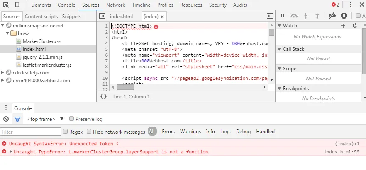The width and height of the screenshot is (366, 170).
Task: Collapse the Watch section
Action: click(279, 26)
